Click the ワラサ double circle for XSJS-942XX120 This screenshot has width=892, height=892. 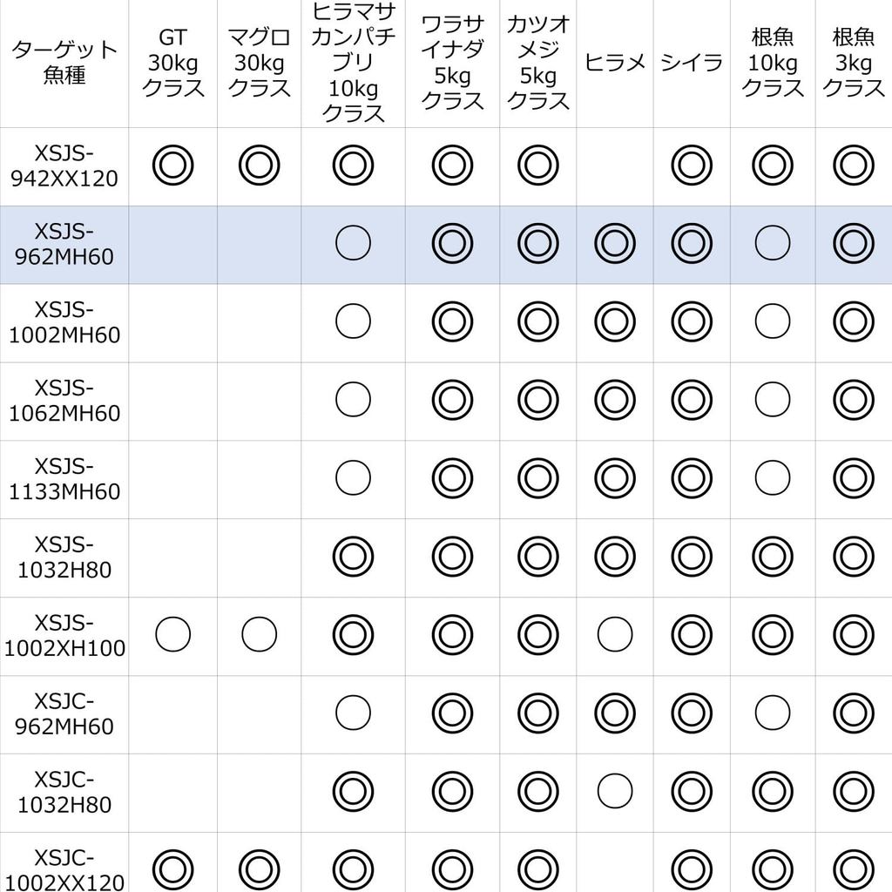[x=452, y=166]
